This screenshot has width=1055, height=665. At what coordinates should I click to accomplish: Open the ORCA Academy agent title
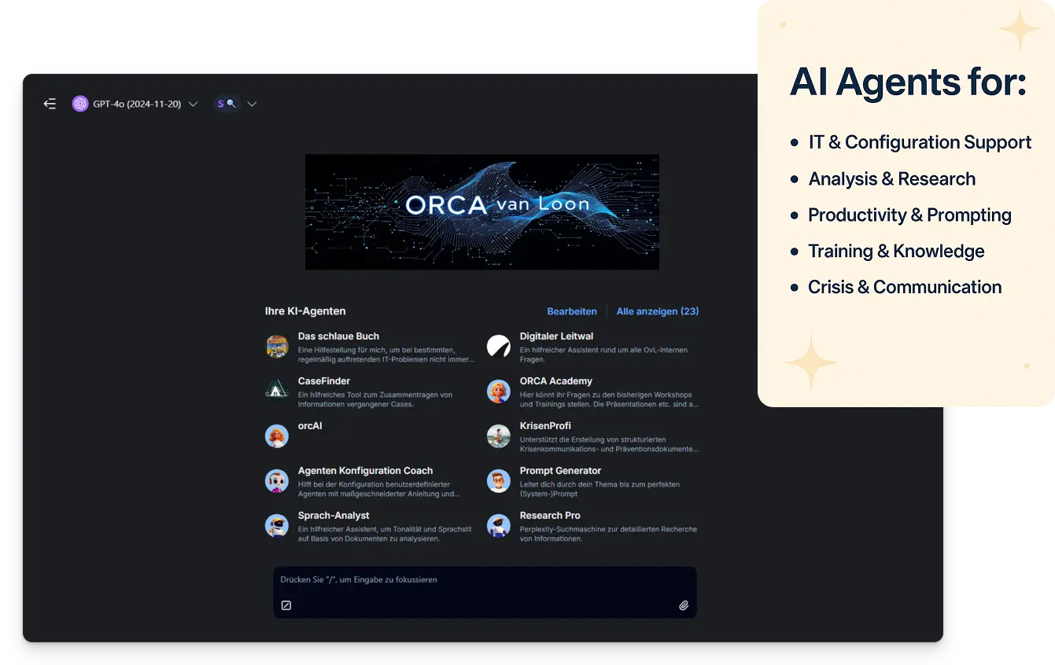coord(555,381)
